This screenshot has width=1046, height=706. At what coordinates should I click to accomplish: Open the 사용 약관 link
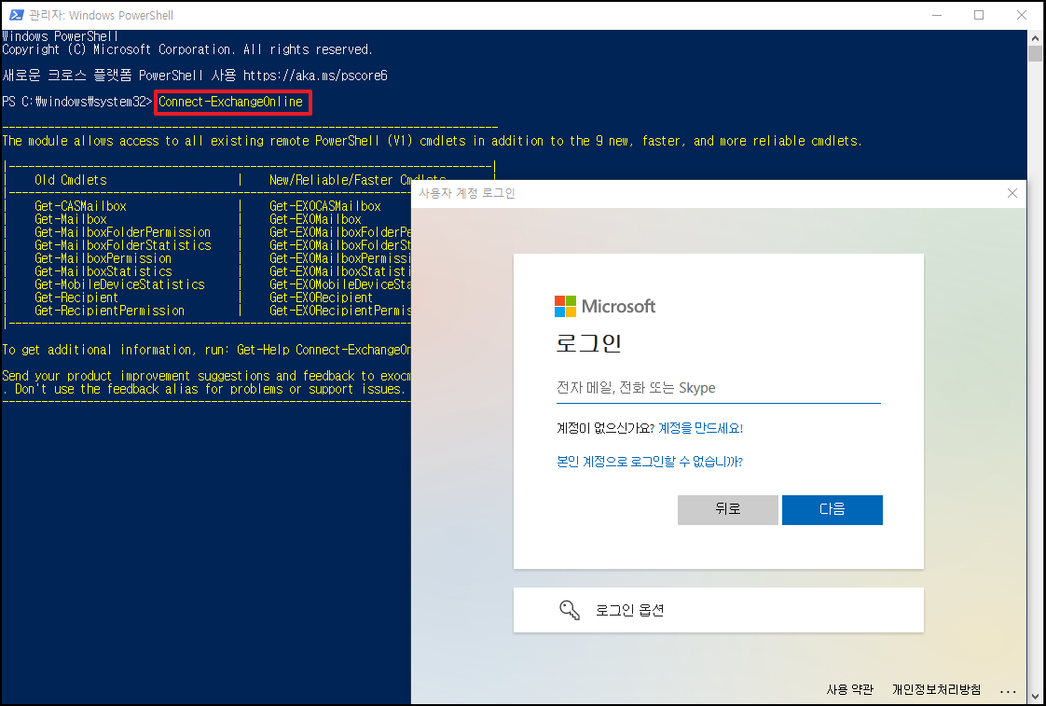850,689
